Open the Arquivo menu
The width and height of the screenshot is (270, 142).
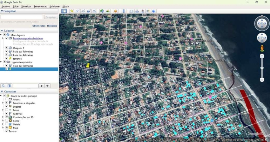[6, 7]
